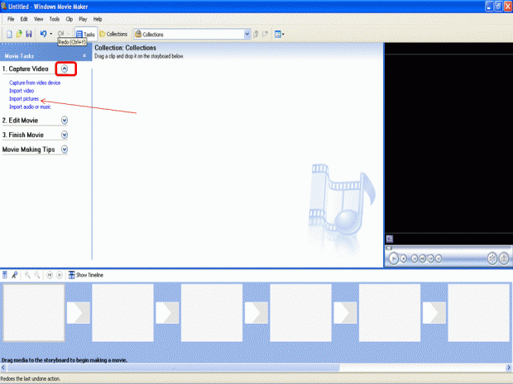
Task: Open the Help menu
Action: click(x=98, y=19)
